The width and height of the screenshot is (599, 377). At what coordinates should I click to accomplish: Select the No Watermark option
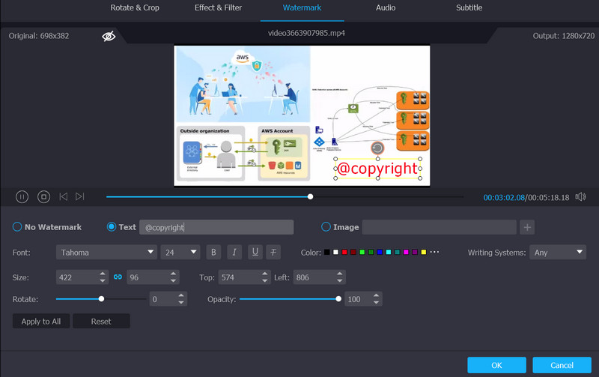pos(17,227)
